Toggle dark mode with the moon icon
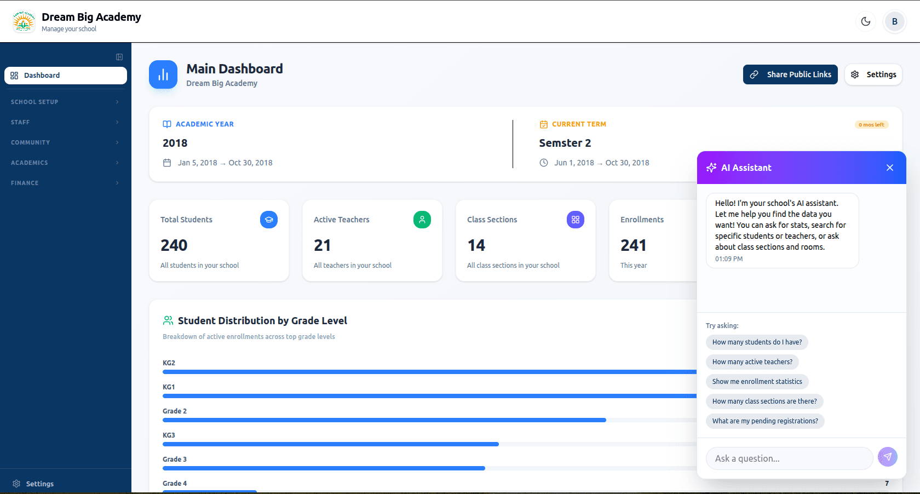The width and height of the screenshot is (920, 494). coord(865,21)
